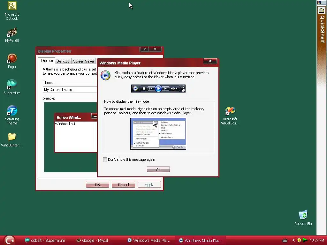Click the green arrow tray icon

305,240
